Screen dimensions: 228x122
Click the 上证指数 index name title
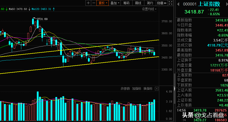point(209,4)
